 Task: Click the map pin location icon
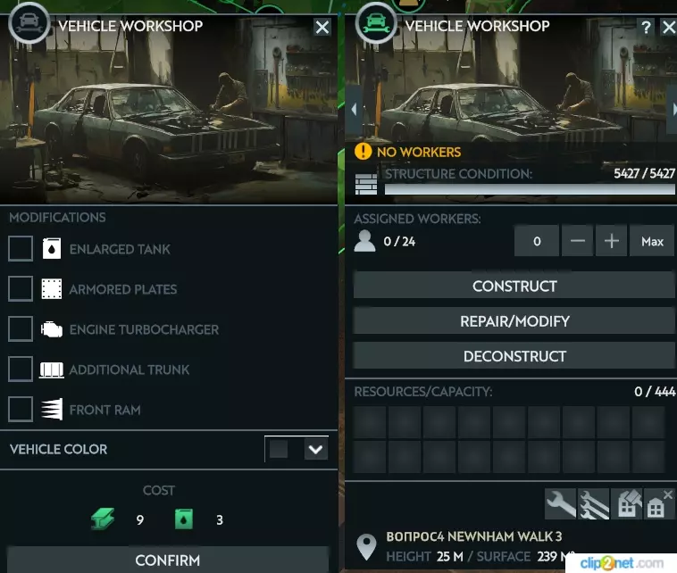[366, 547]
